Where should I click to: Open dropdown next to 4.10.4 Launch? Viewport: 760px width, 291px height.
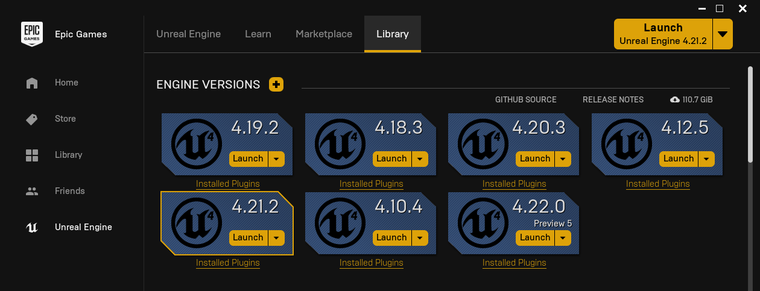pos(420,237)
